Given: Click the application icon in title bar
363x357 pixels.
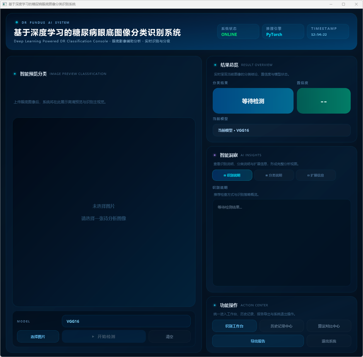Looking at the screenshot, I should click(4, 4).
